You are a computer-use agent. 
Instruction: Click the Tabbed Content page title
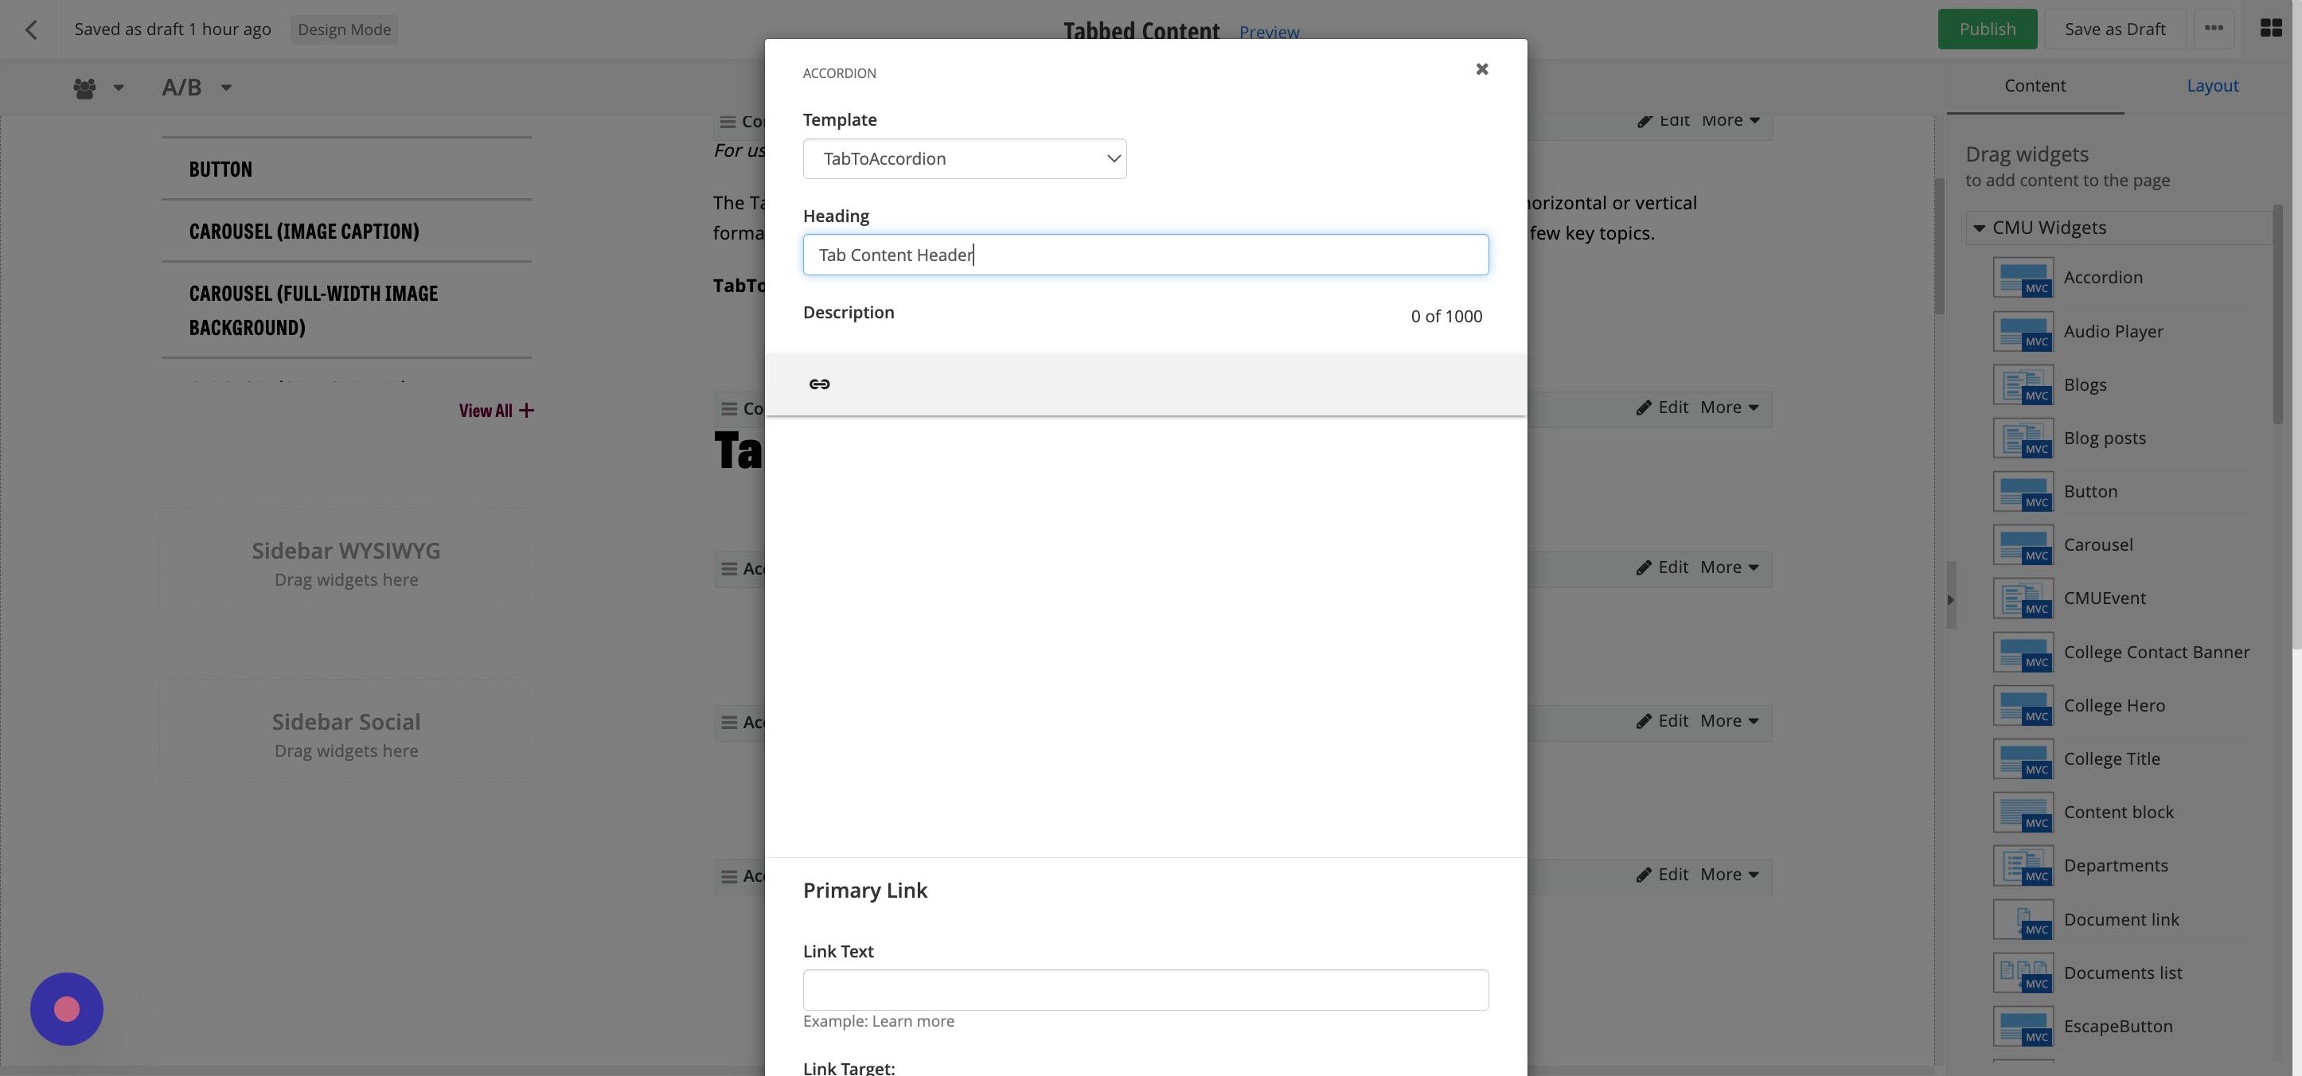coord(1141,31)
